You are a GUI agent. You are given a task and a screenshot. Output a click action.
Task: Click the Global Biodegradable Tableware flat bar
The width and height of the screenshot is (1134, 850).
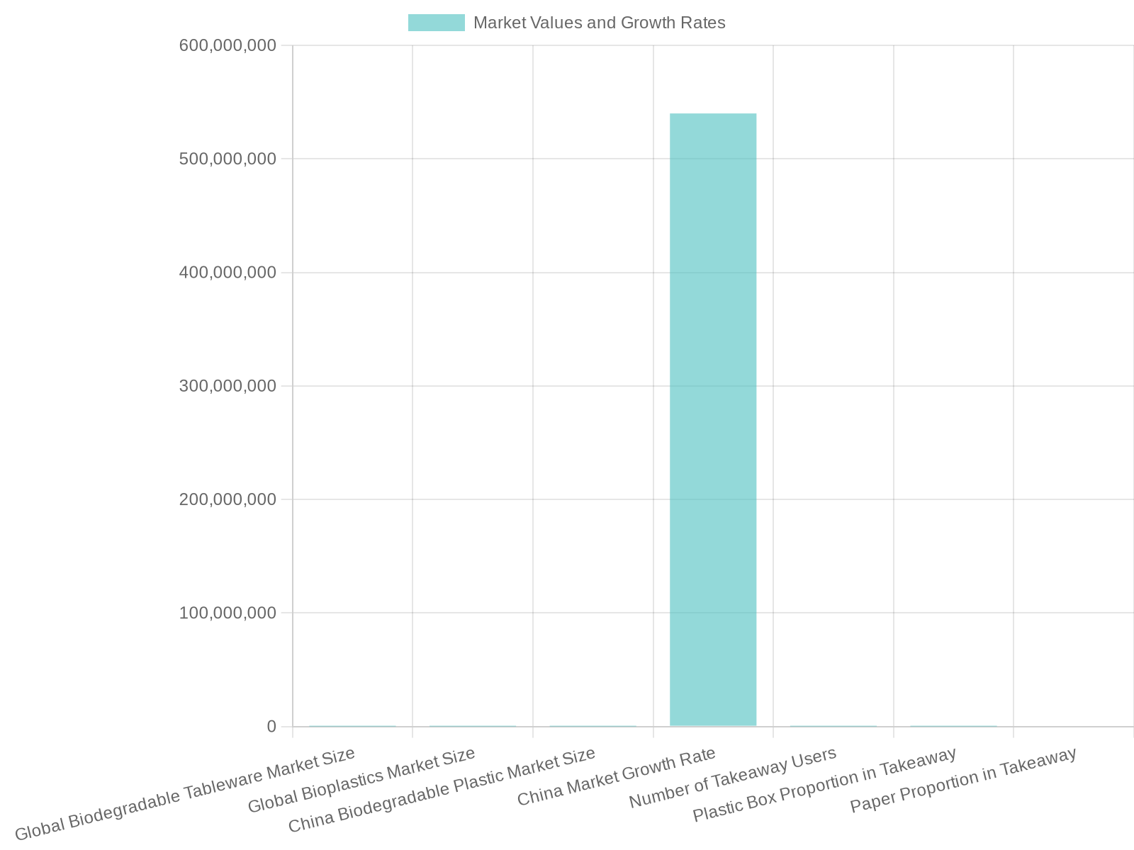tap(352, 726)
